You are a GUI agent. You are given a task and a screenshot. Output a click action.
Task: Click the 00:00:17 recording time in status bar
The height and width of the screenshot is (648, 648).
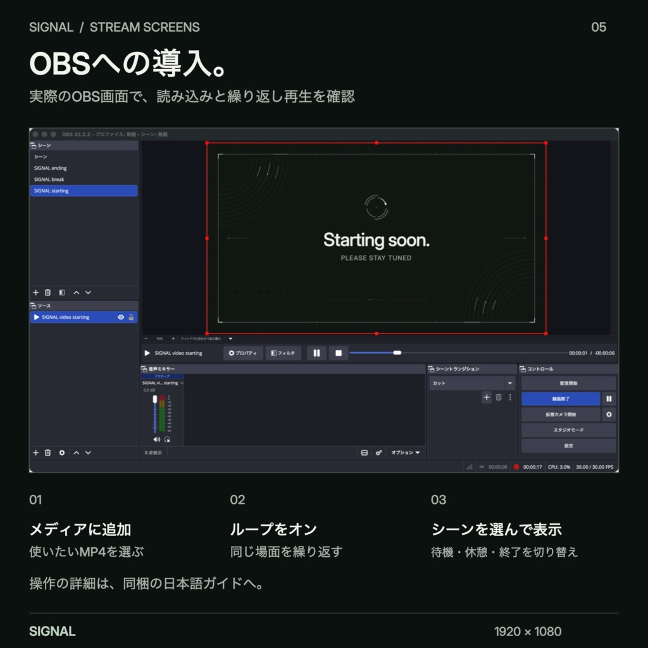coord(532,467)
